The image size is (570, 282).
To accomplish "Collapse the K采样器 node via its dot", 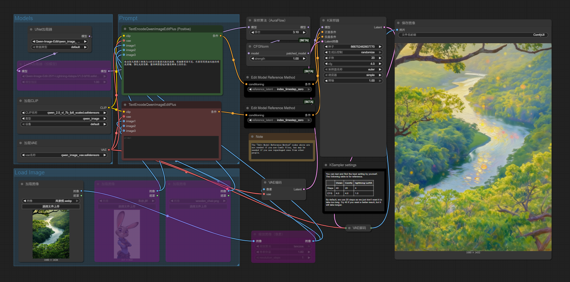I will click(x=324, y=20).
